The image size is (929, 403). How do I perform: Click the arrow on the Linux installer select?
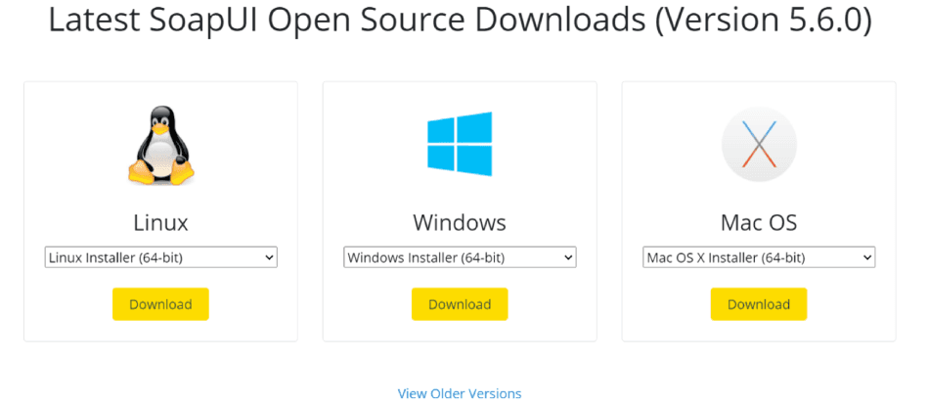point(268,257)
